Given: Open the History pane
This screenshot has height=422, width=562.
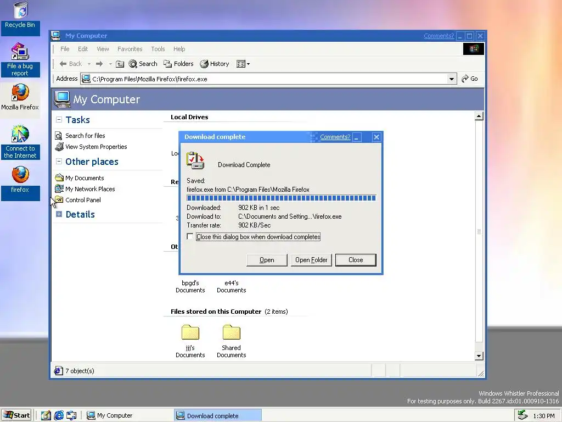Looking at the screenshot, I should tap(215, 64).
